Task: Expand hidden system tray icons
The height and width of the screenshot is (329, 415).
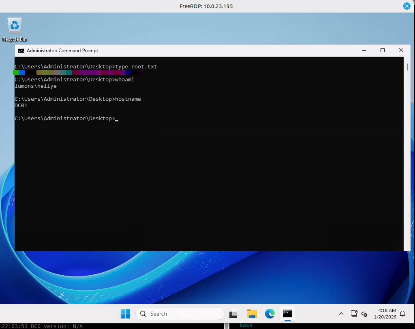Action: click(x=341, y=314)
